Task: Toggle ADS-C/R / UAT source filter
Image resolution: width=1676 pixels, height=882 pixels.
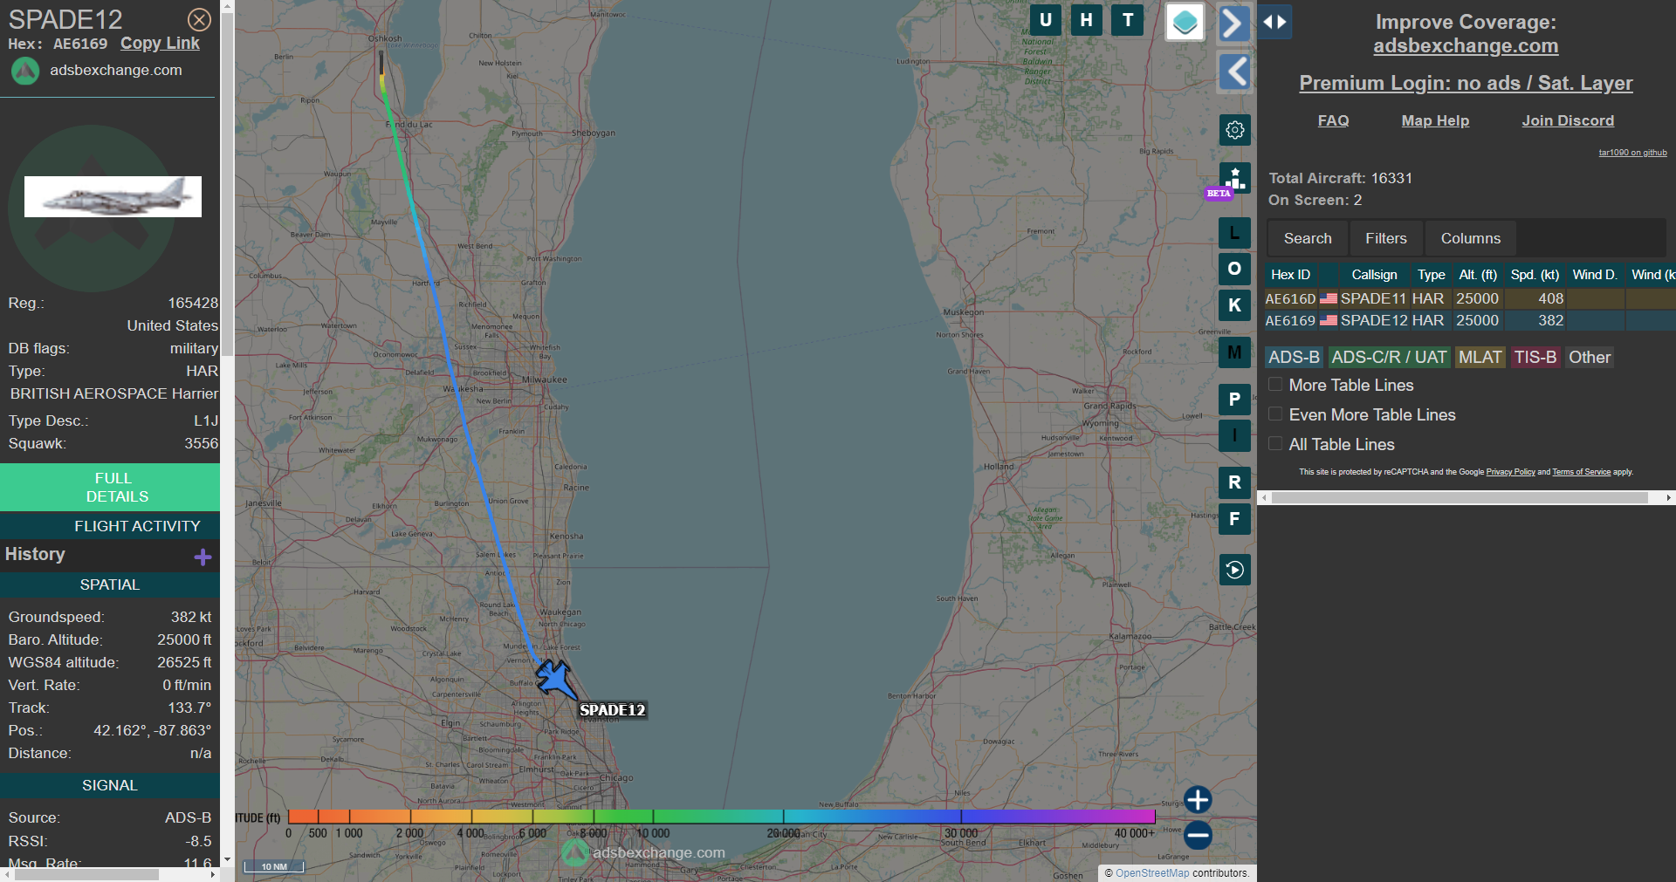Action: point(1389,357)
